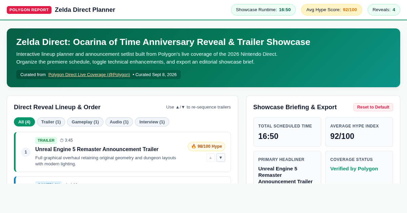Filter the lineup by Trailer (1)
The height and width of the screenshot is (213, 407).
[51, 122]
